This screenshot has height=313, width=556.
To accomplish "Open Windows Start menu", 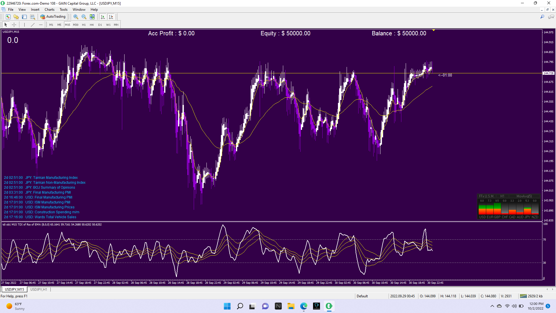I will pos(227,306).
